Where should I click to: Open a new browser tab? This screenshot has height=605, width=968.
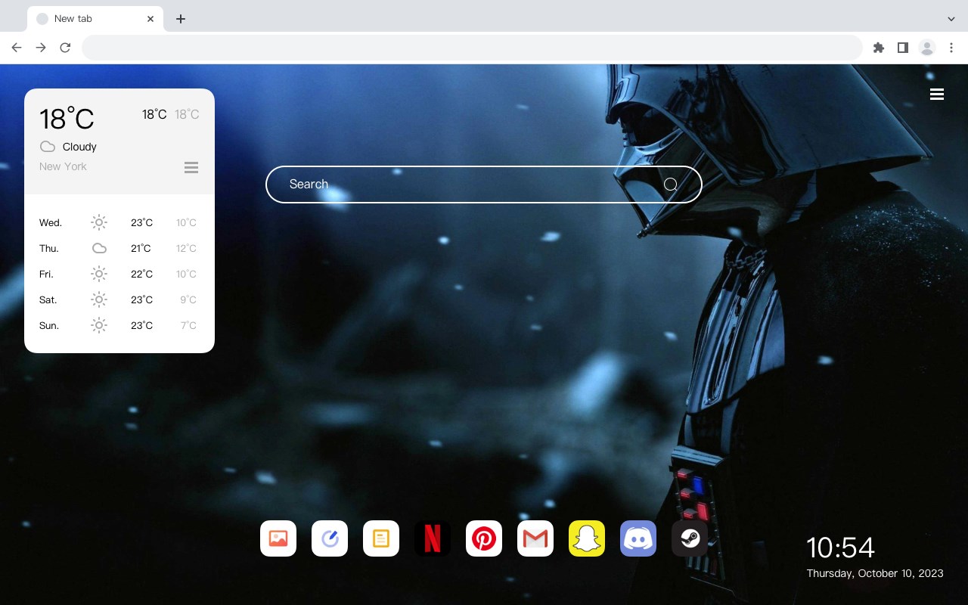click(x=180, y=19)
